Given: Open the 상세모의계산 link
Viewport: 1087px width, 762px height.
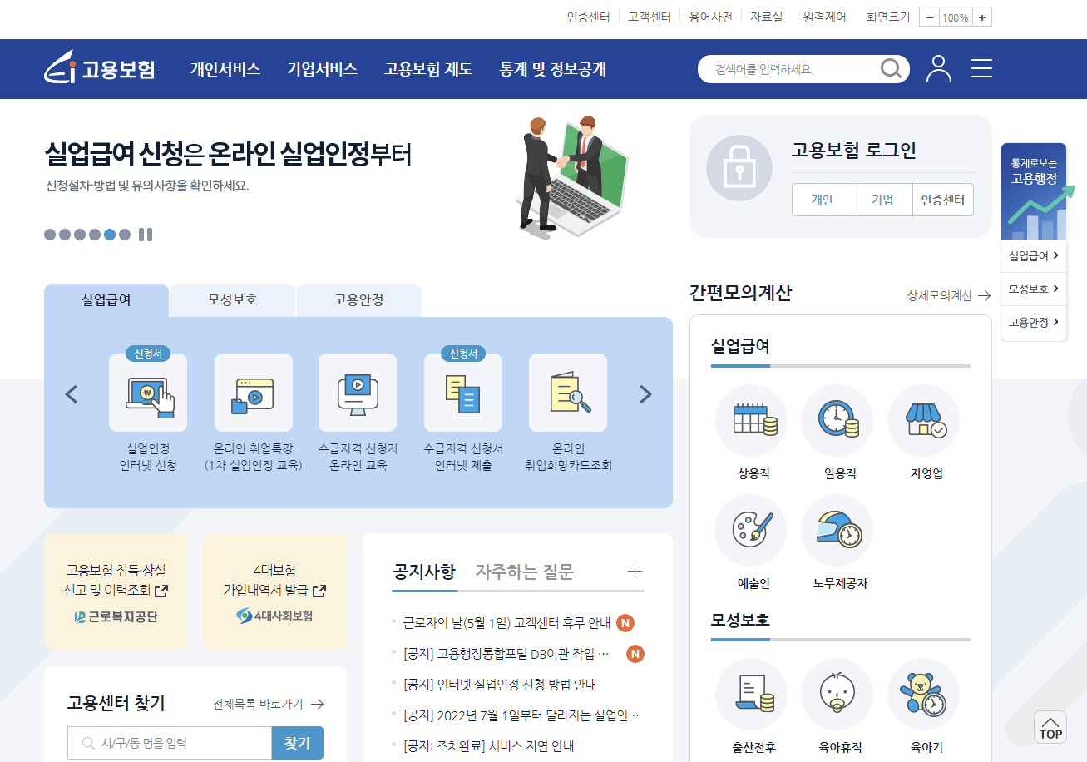Looking at the screenshot, I should pyautogui.click(x=941, y=296).
